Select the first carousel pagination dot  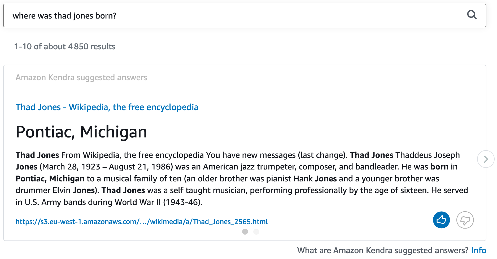245,232
